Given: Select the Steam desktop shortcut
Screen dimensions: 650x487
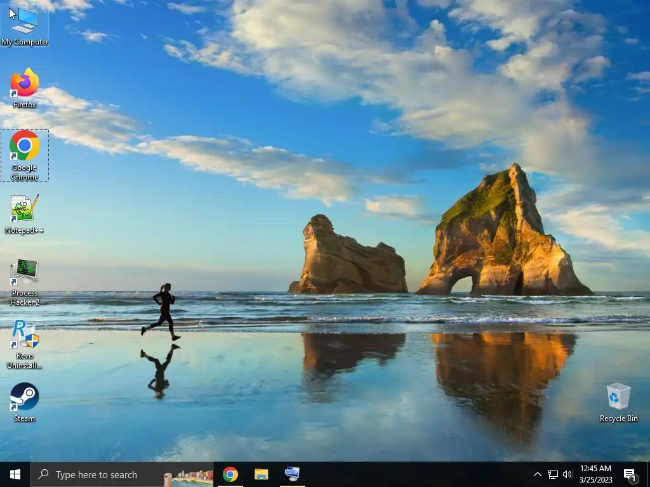Looking at the screenshot, I should (25, 402).
